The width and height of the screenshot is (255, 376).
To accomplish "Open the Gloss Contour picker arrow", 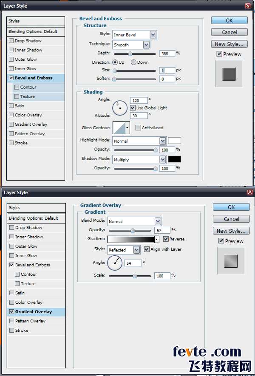I will pos(127,127).
